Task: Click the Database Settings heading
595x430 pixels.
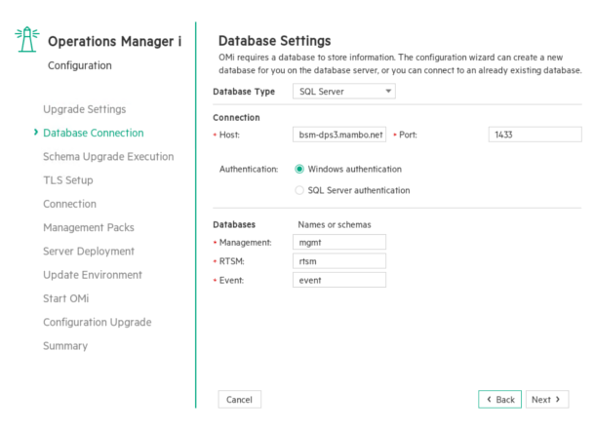Action: 274,41
